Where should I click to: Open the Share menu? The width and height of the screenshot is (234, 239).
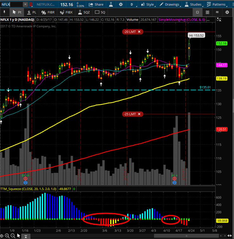point(96,4)
